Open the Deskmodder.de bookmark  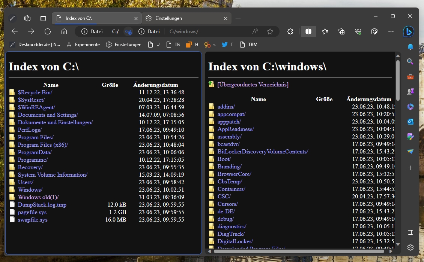click(x=35, y=45)
